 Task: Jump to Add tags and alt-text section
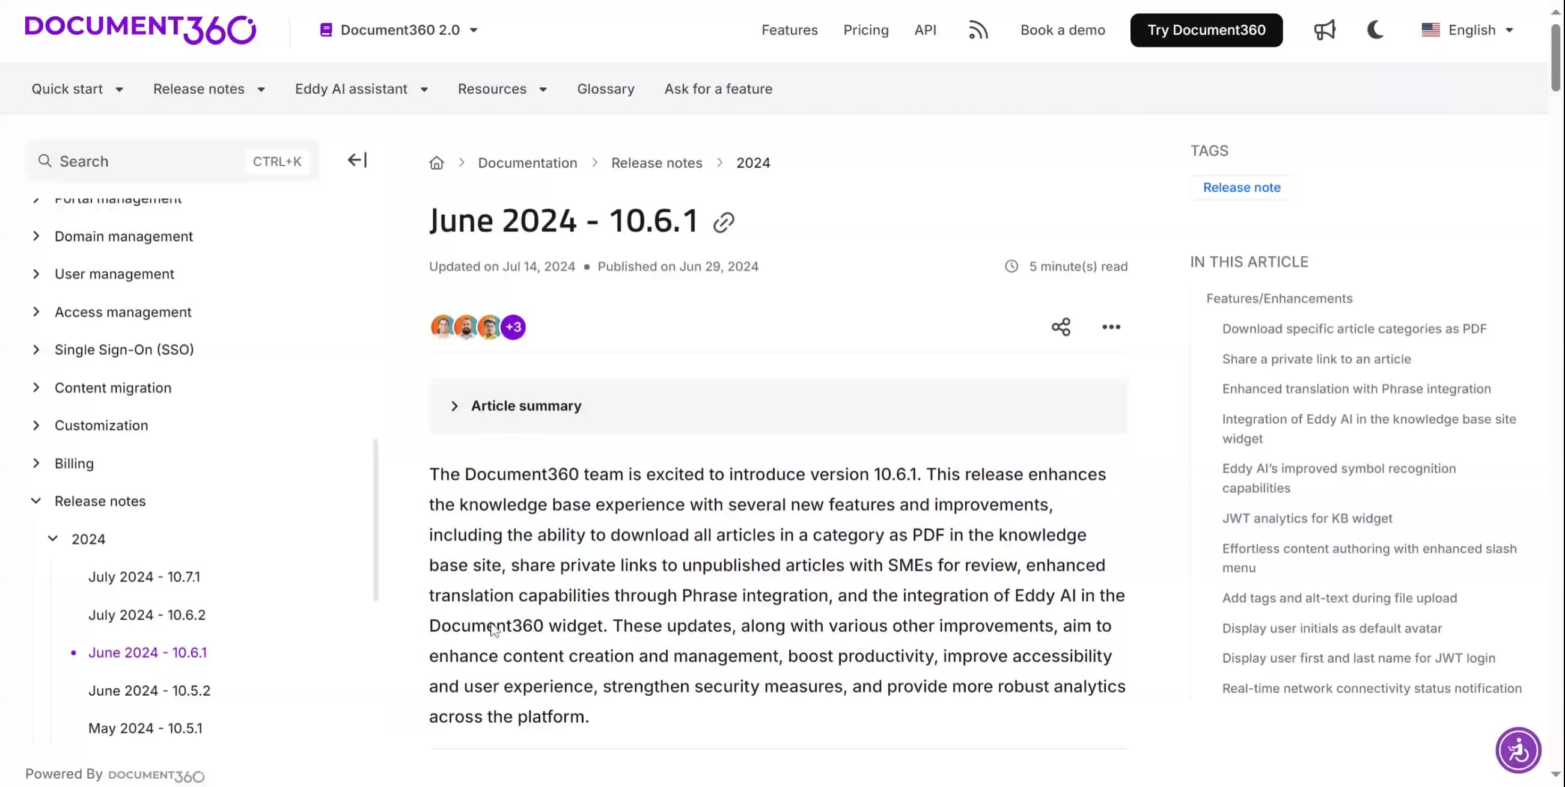1339,598
